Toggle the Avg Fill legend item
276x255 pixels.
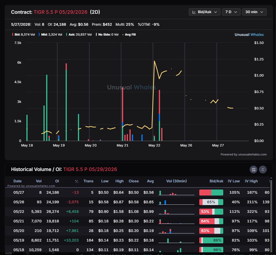tap(129, 35)
